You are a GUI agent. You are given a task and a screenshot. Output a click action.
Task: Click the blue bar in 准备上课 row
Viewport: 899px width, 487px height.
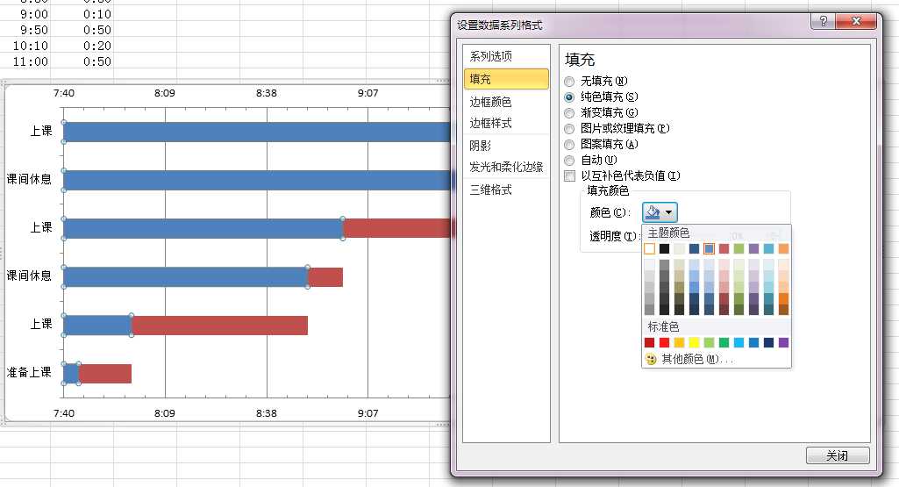point(71,374)
